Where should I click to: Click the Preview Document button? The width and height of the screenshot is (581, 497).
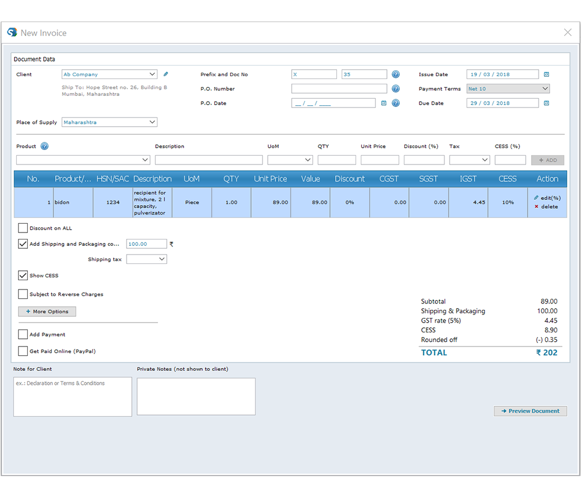coord(530,411)
